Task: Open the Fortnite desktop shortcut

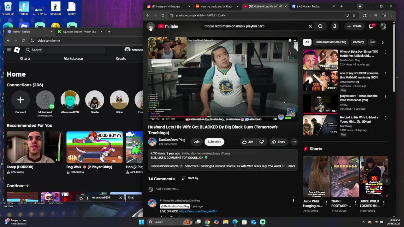Action: 24,8
